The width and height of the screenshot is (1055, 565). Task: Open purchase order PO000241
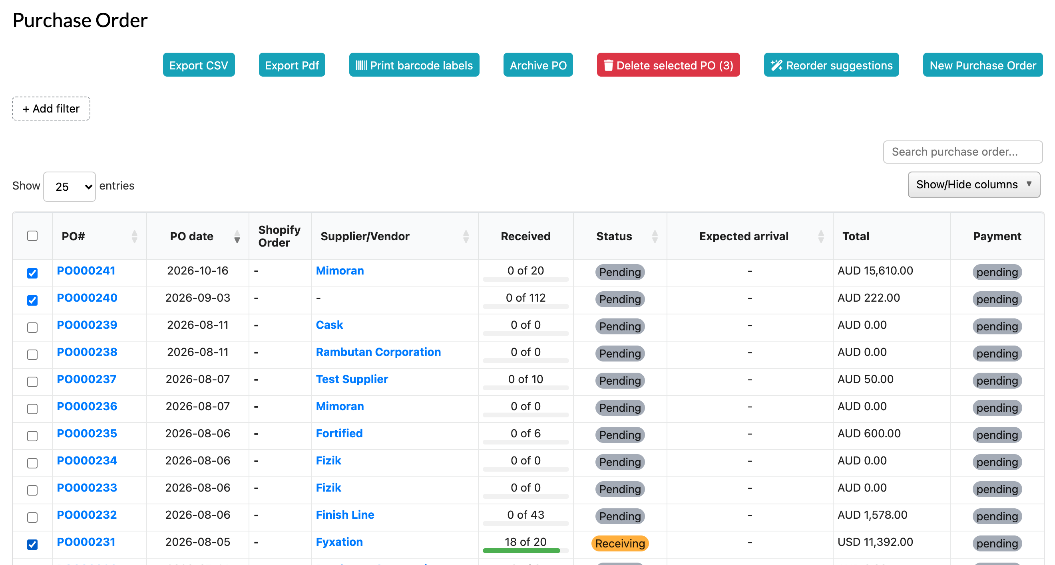pos(86,271)
